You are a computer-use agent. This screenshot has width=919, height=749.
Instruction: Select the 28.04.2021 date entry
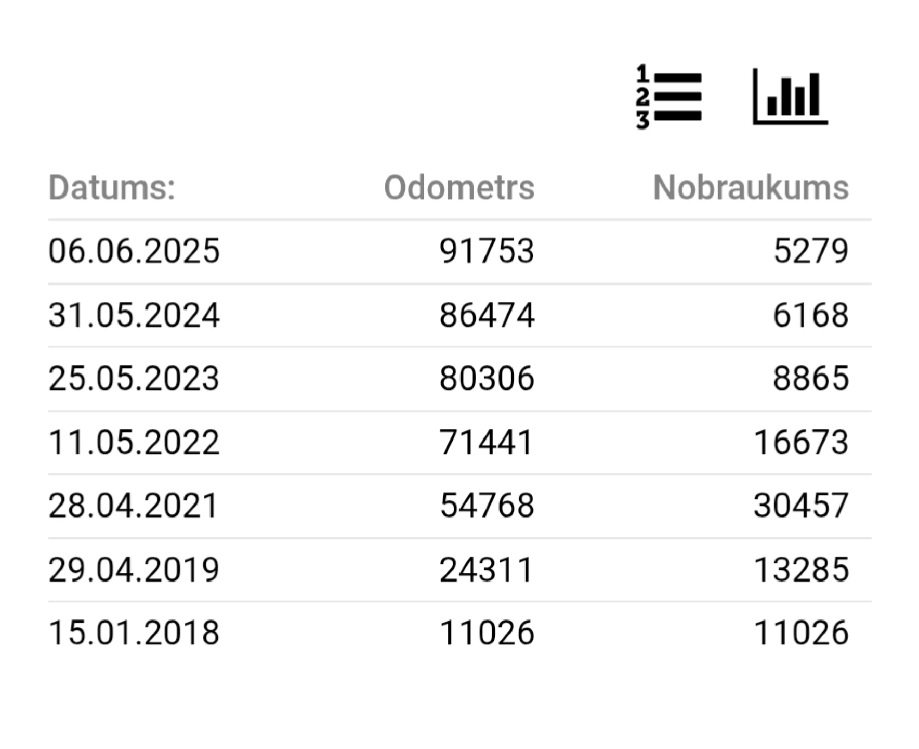[133, 506]
